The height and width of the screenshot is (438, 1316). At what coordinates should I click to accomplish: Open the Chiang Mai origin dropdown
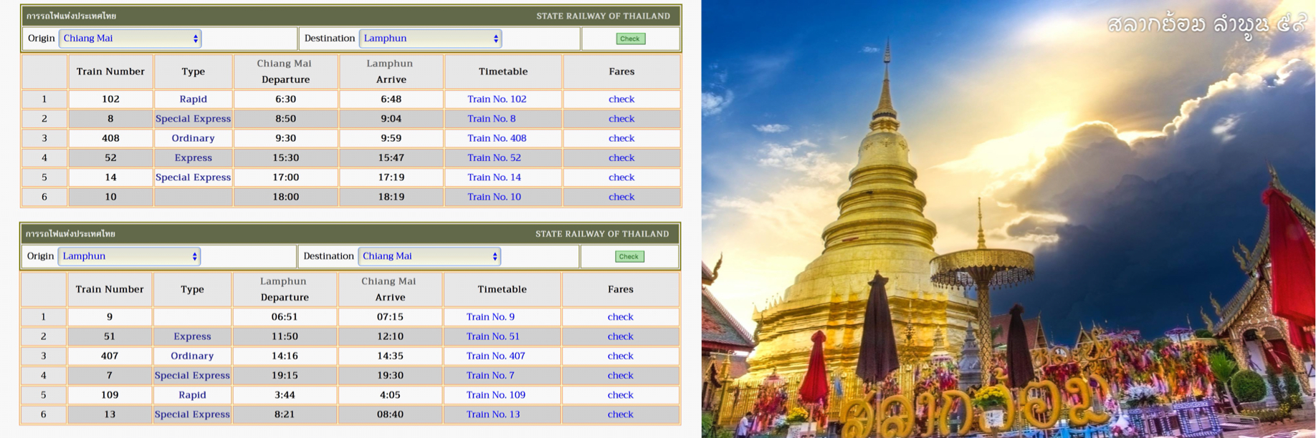pos(130,39)
